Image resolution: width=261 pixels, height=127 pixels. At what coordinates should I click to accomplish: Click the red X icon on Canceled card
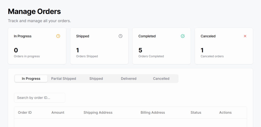(x=245, y=36)
